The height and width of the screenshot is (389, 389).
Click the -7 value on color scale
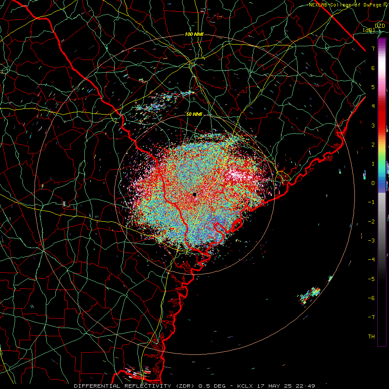point(371,317)
